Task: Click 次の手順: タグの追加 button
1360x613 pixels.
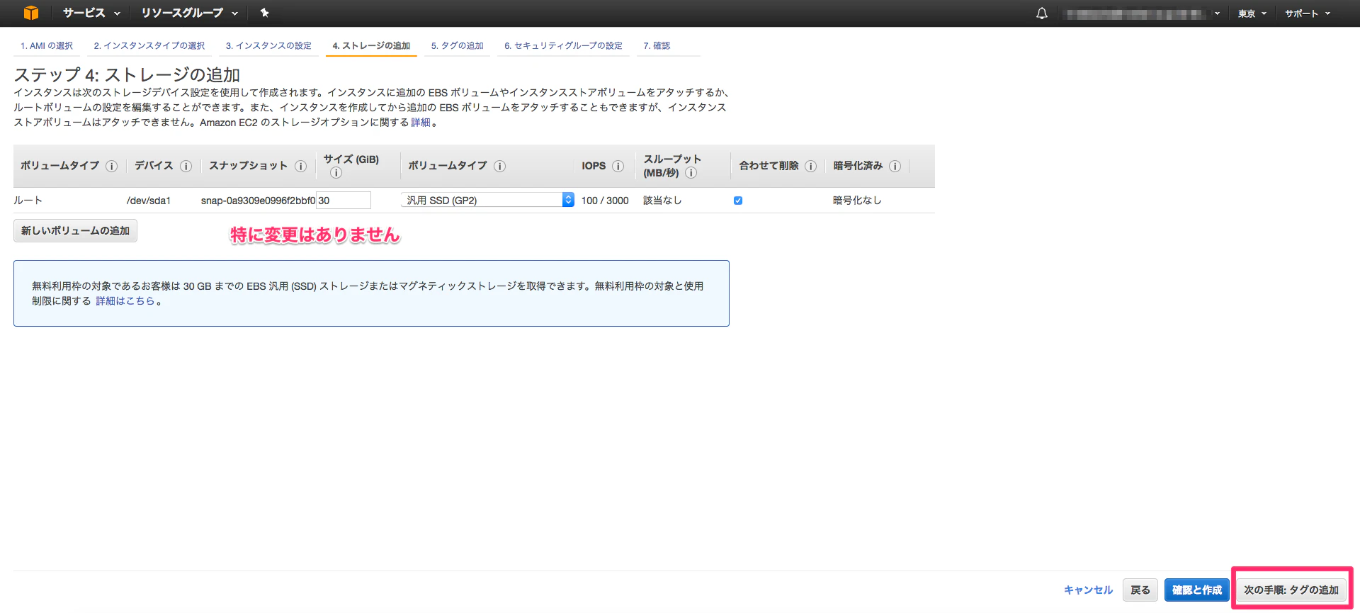Action: coord(1291,590)
